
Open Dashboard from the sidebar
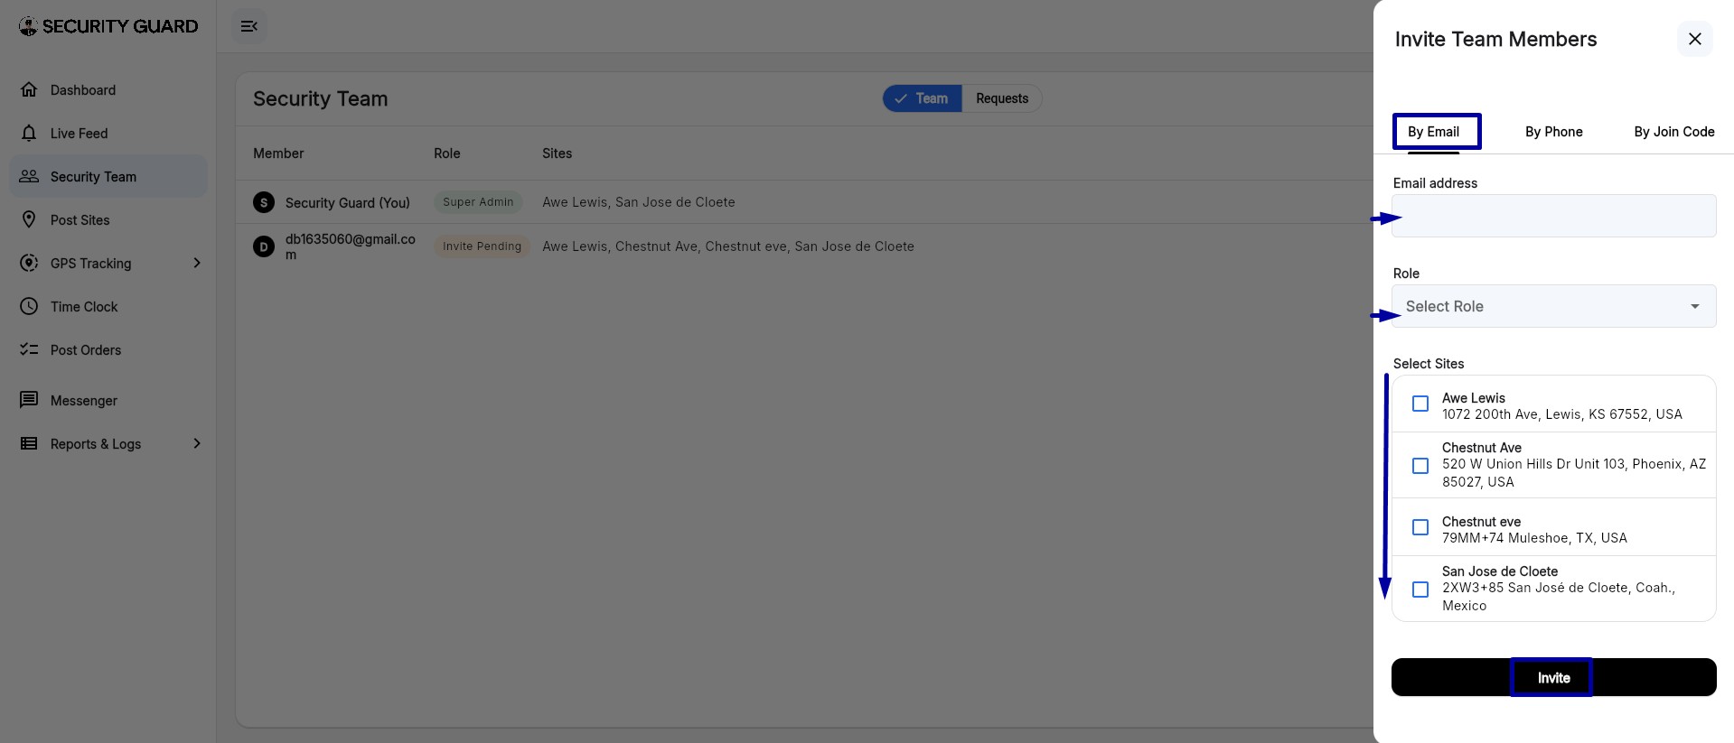coord(108,89)
